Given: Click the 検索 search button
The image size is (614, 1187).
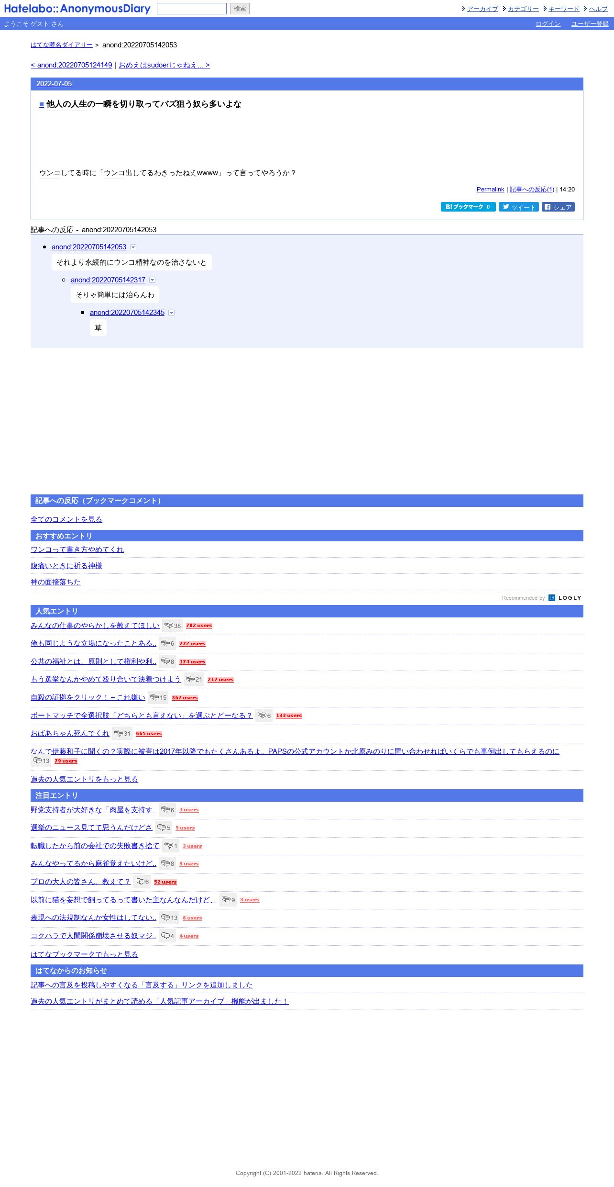Looking at the screenshot, I should click(240, 9).
